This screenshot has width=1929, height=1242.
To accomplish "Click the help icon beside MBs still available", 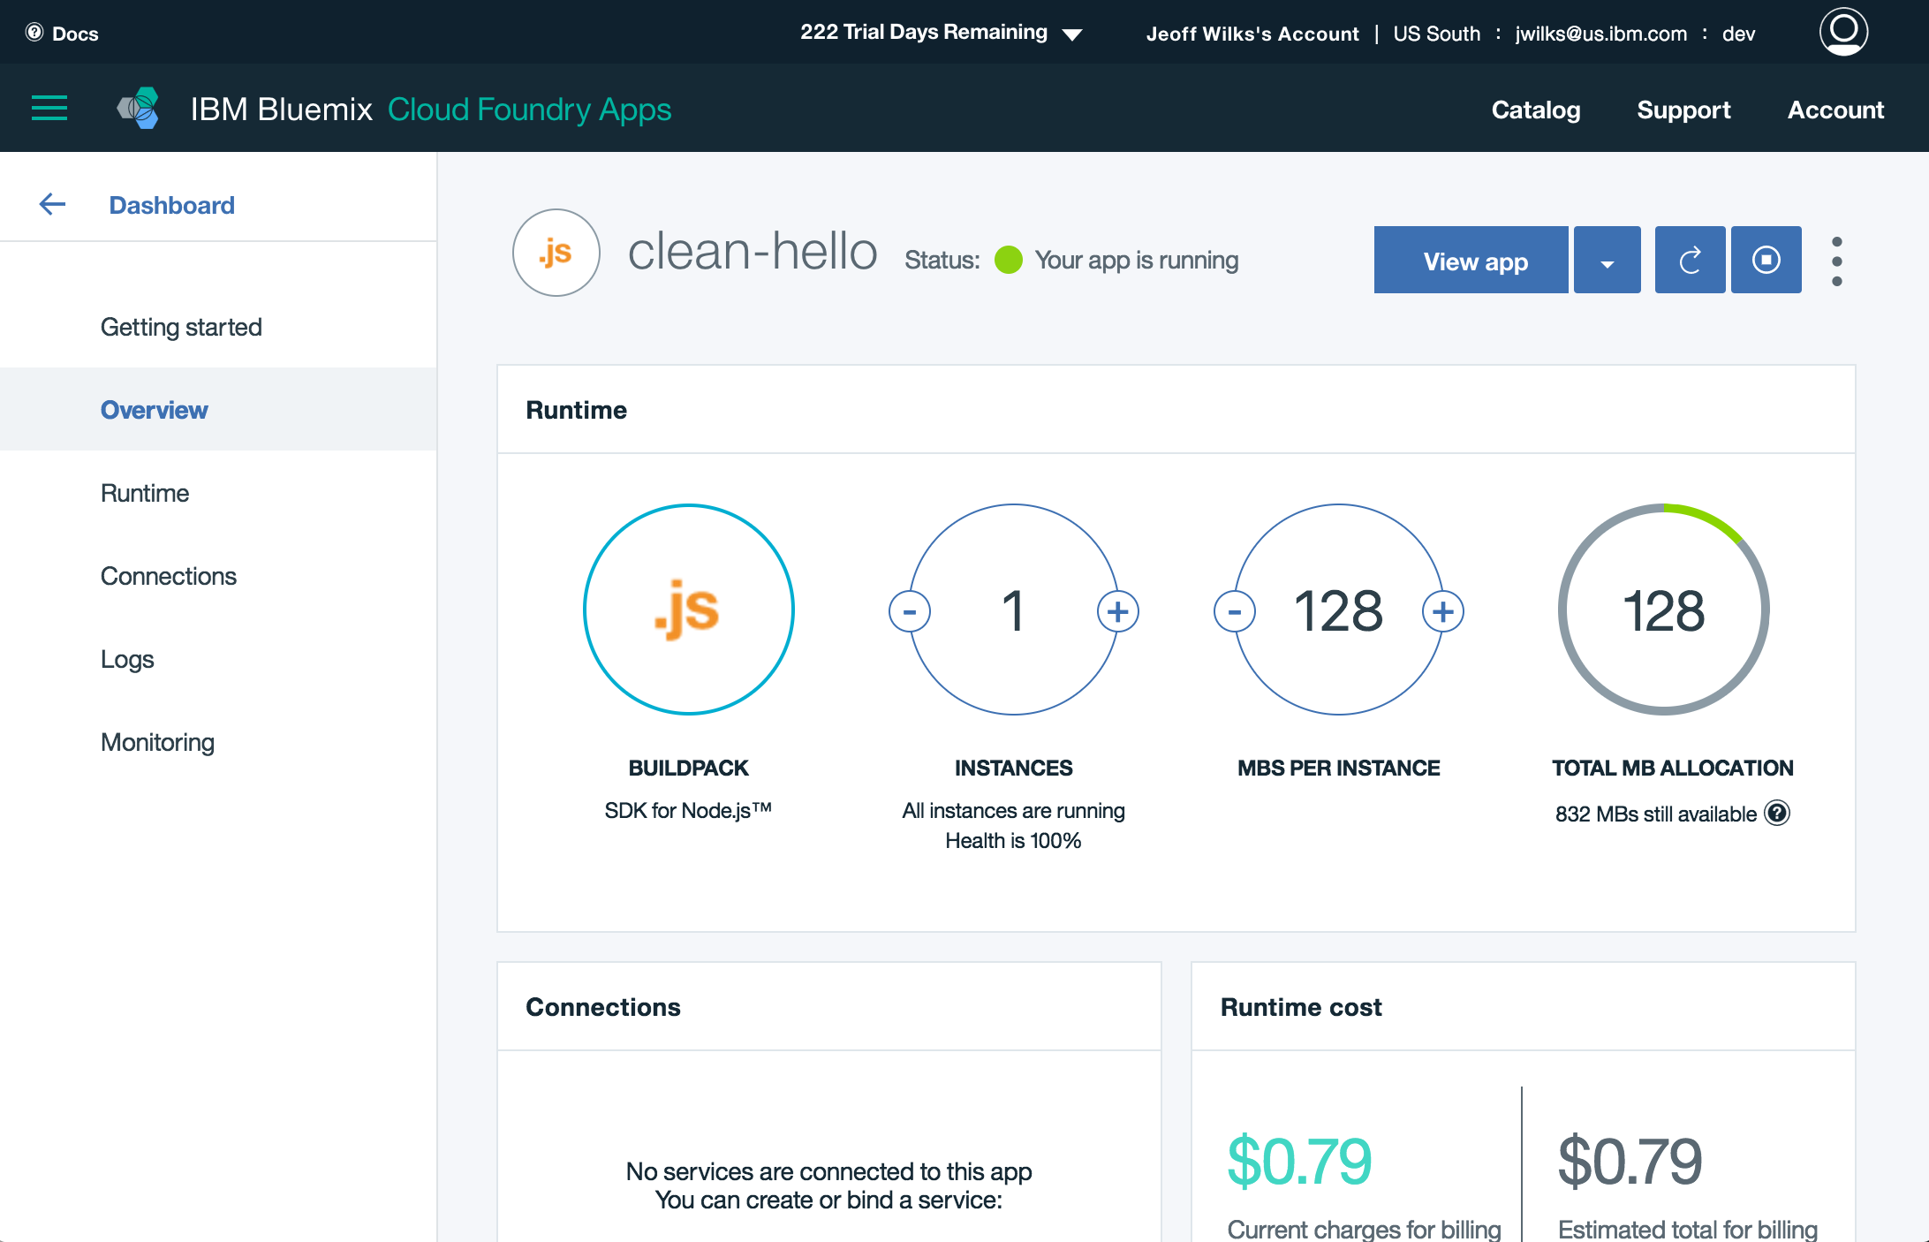I will tap(1777, 813).
